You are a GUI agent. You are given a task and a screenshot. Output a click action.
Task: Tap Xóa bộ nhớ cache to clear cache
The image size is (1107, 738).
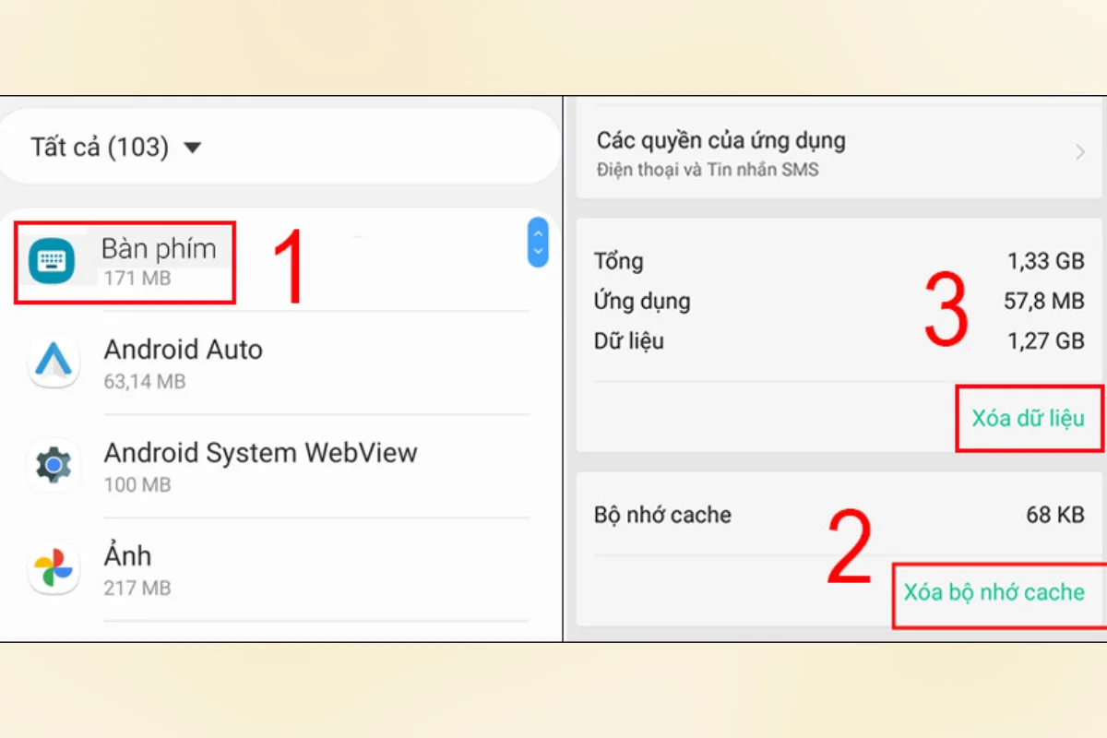click(x=994, y=592)
